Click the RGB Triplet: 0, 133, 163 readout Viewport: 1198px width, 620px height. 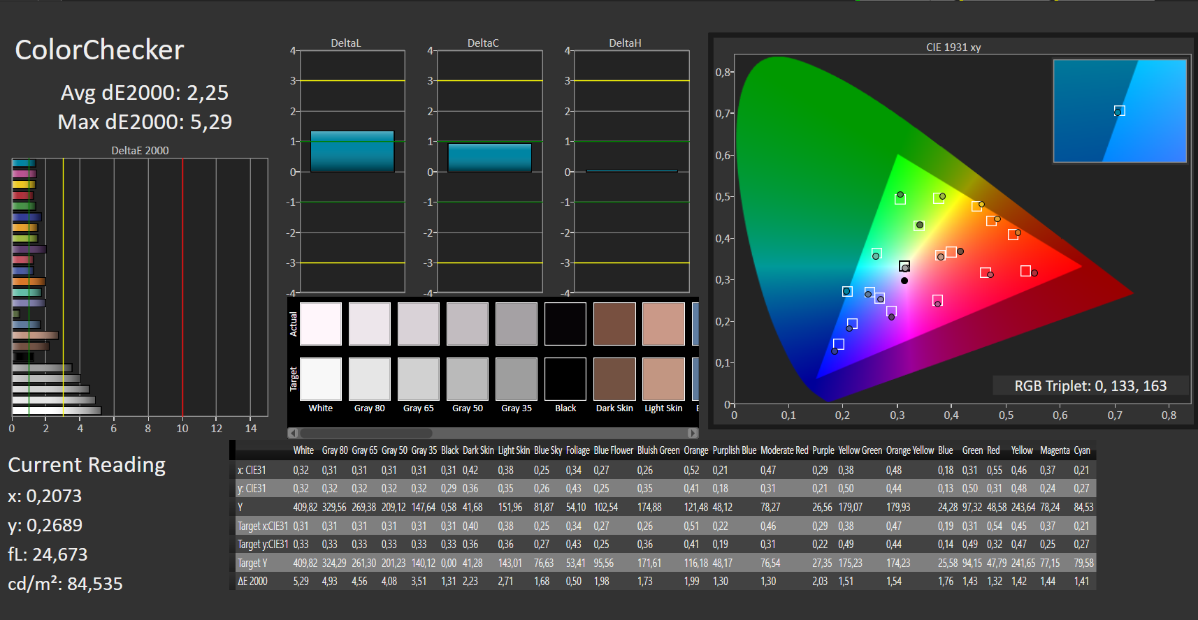point(1090,385)
